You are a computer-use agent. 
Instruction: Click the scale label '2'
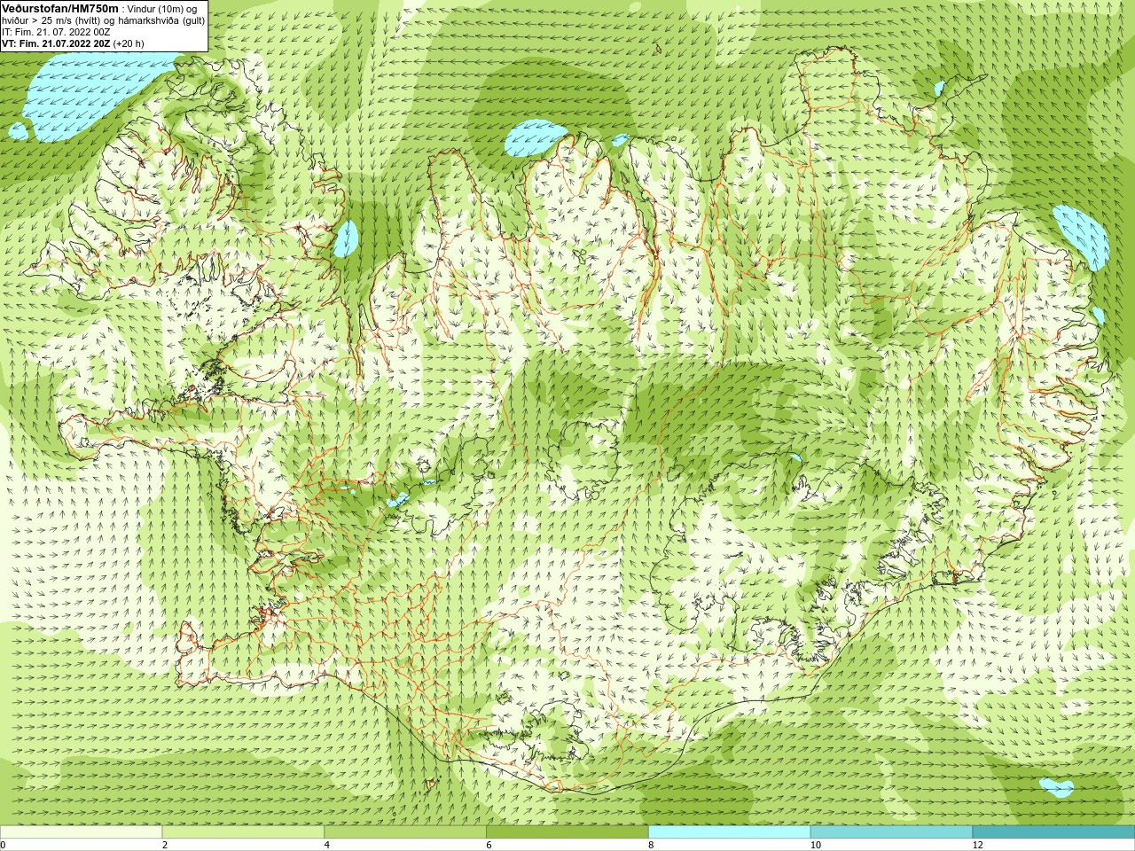click(165, 845)
